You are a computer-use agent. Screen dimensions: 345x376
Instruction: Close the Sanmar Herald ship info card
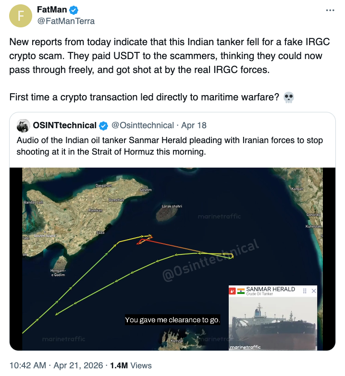tap(314, 291)
